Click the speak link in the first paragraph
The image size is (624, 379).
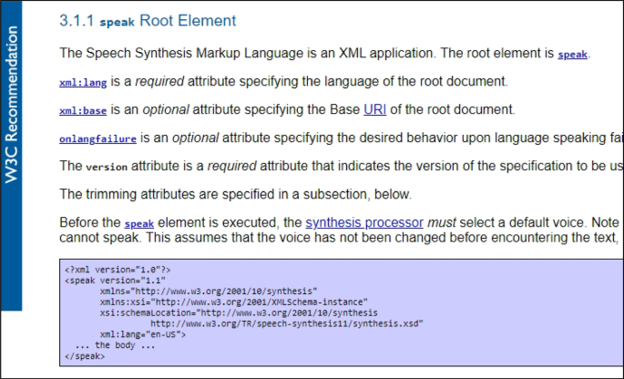(x=572, y=55)
